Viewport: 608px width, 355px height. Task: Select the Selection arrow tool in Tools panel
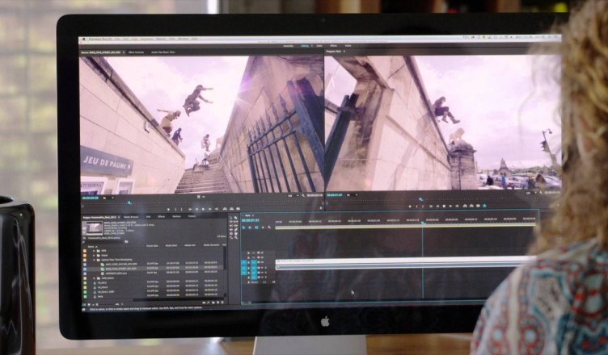pos(230,218)
